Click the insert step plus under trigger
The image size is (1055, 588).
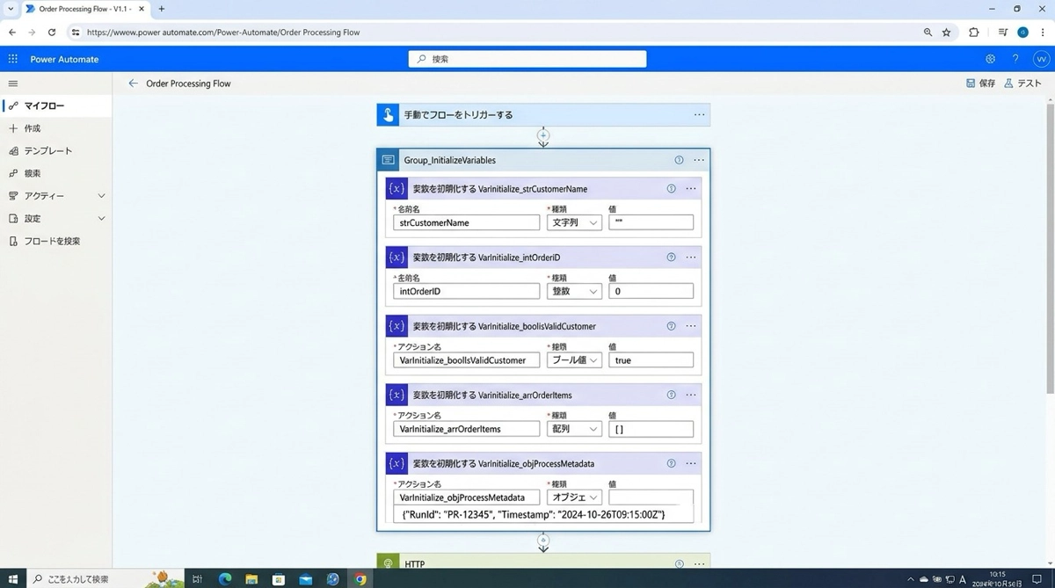pos(543,135)
